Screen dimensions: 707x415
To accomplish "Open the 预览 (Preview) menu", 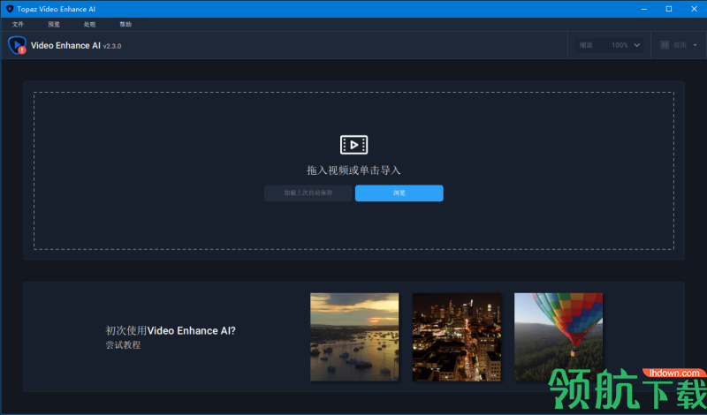I will pyautogui.click(x=54, y=25).
